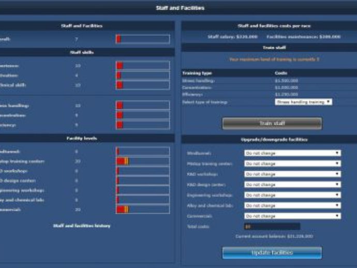Click the Stress handling skill bar

click(143, 106)
